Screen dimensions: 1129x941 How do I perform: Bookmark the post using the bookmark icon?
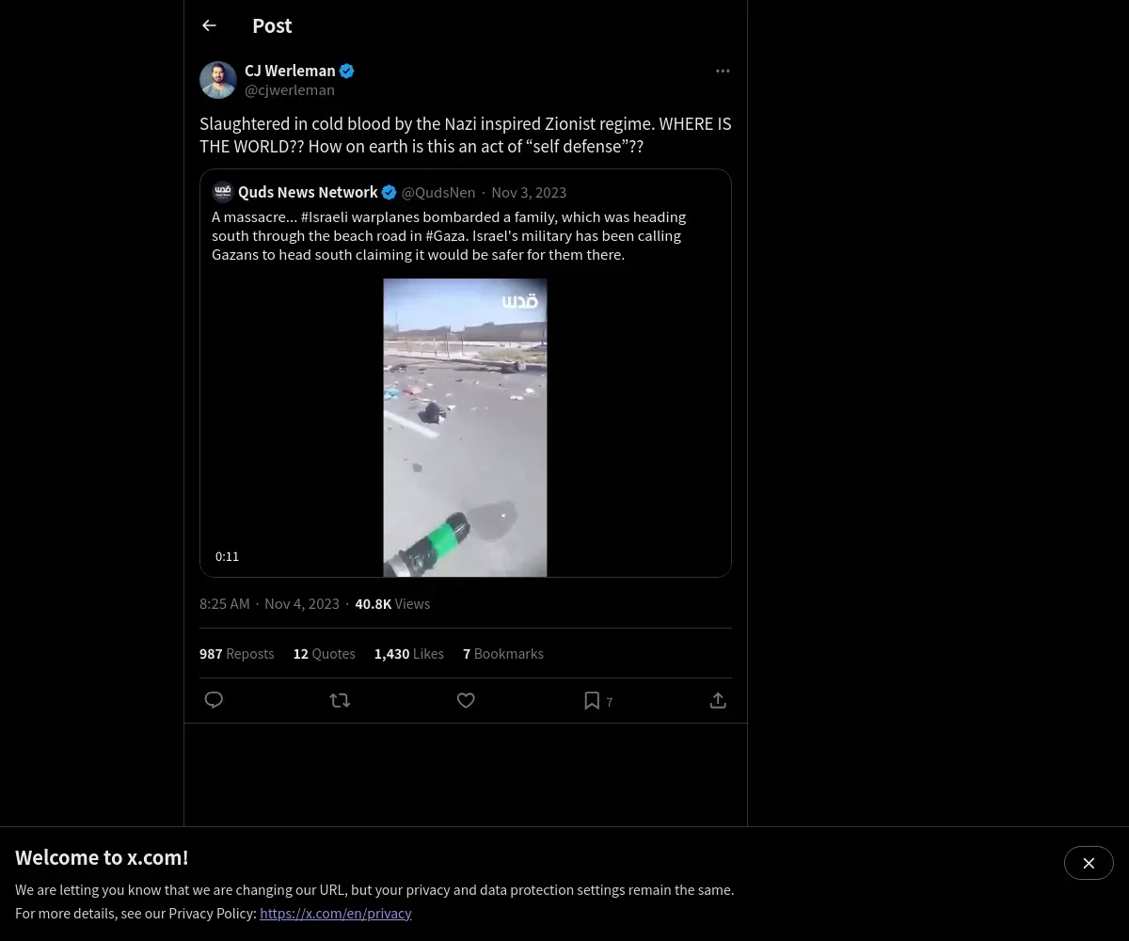(x=592, y=700)
